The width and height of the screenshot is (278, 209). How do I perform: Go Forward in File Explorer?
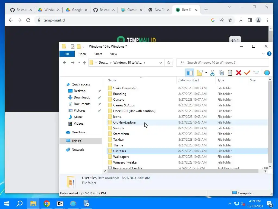coord(73,63)
